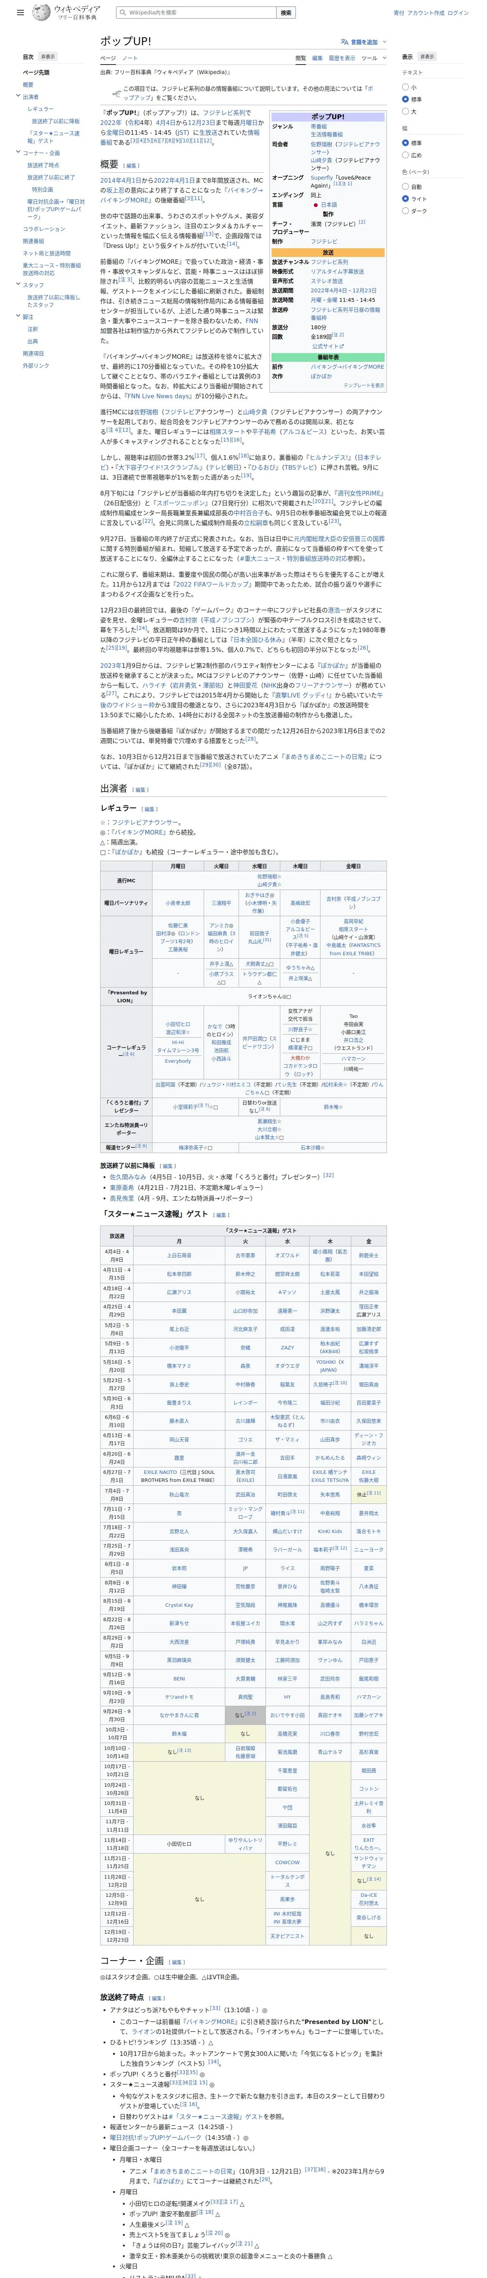This screenshot has width=487, height=2278.
Task: Select 標準 under 幅 width
Action: pyautogui.click(x=406, y=142)
